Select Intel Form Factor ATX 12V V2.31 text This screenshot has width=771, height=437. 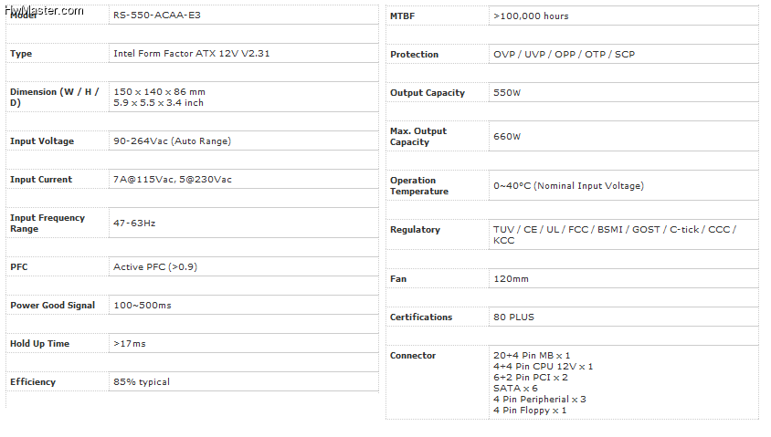(x=191, y=54)
